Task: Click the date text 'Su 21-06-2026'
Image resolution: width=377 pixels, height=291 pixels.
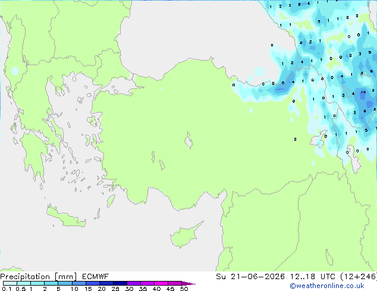Action: pyautogui.click(x=250, y=277)
